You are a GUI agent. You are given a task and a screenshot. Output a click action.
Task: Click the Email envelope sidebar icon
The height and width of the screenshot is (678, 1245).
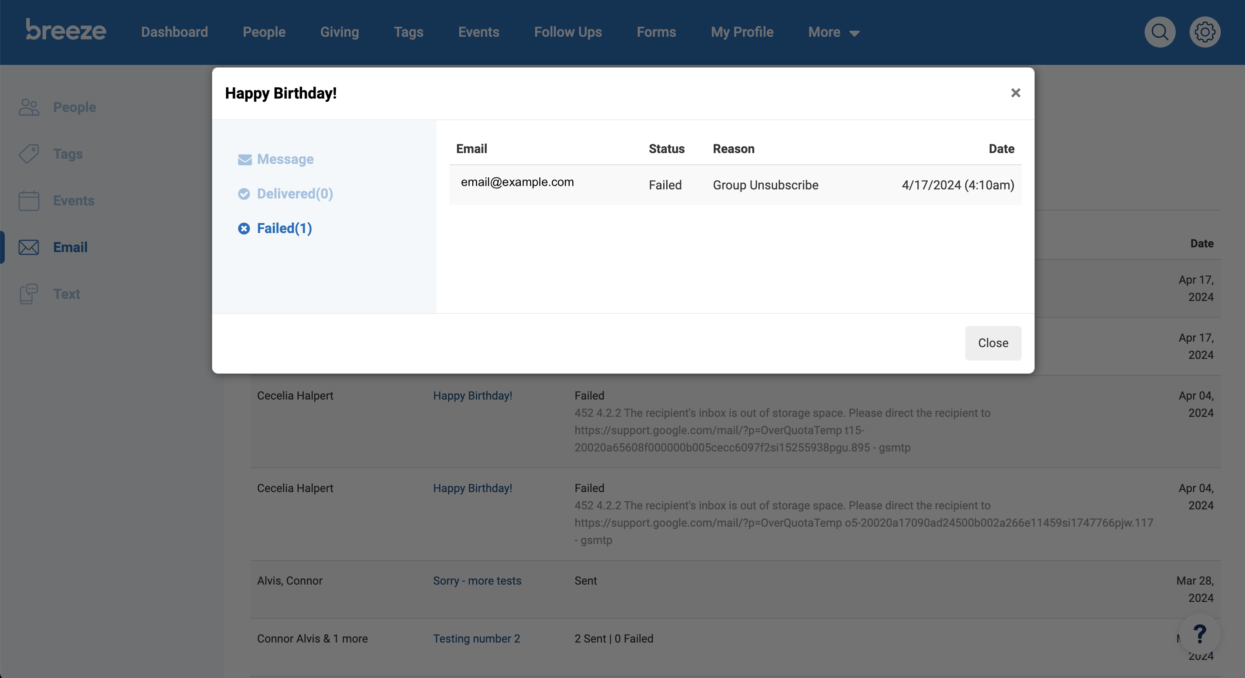tap(29, 247)
